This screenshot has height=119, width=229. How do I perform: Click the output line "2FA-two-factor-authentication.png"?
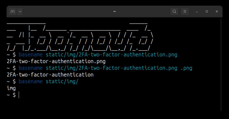click(x=56, y=61)
